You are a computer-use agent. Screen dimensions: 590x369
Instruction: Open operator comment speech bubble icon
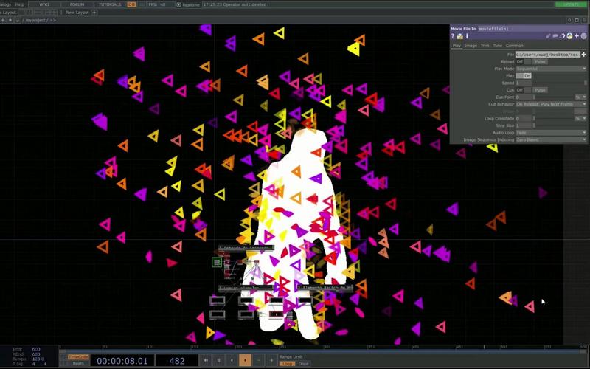click(x=555, y=36)
